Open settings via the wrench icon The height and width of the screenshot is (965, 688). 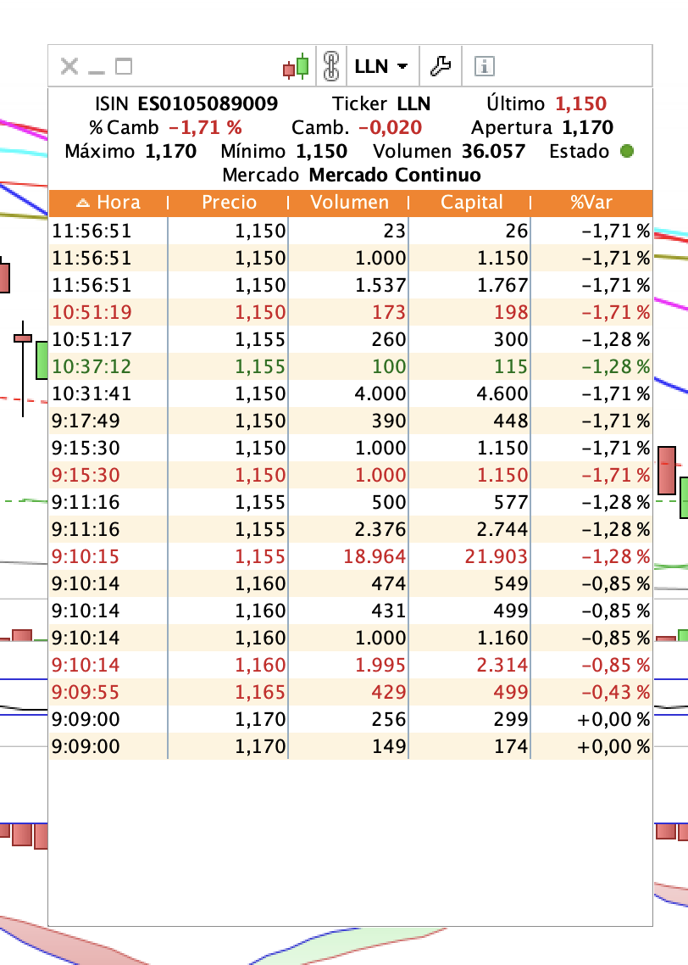click(441, 66)
